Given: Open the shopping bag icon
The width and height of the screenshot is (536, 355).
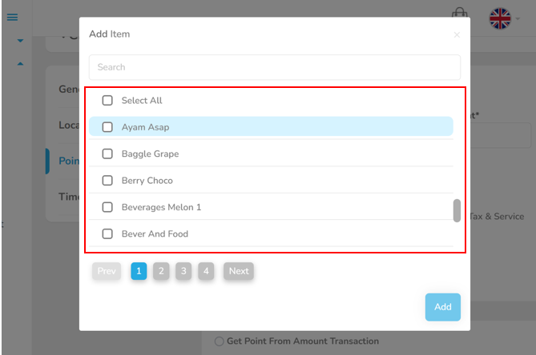Looking at the screenshot, I should [459, 13].
